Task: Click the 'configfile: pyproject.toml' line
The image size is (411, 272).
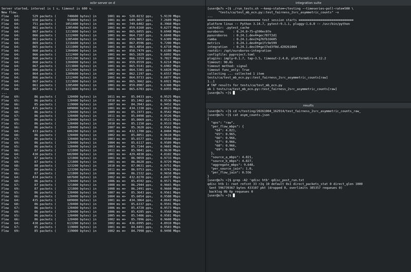Action: click(x=231, y=54)
